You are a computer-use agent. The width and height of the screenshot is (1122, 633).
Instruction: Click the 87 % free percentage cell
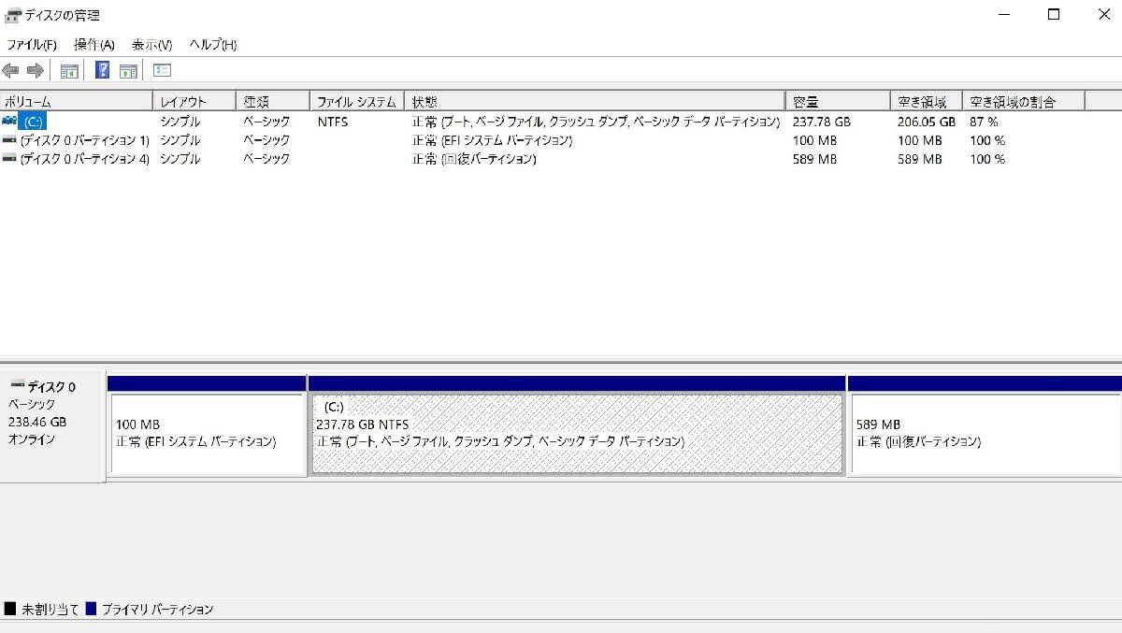(x=984, y=122)
